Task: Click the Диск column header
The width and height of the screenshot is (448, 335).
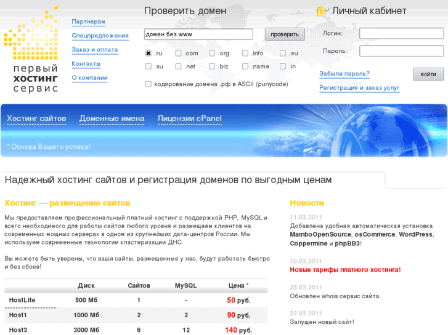Action: tap(86, 285)
